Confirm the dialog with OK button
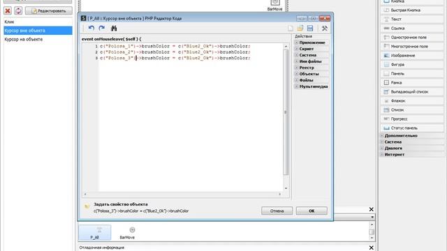 [312, 211]
